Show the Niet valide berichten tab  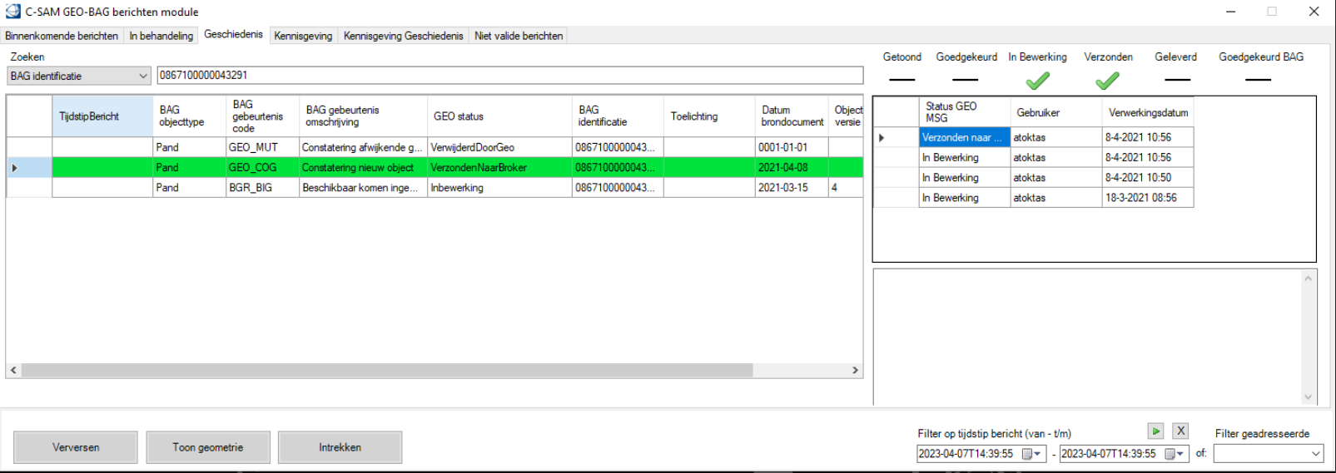[519, 36]
